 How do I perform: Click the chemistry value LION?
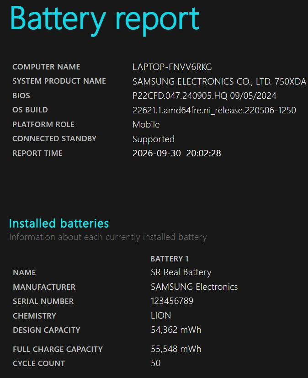(x=161, y=315)
